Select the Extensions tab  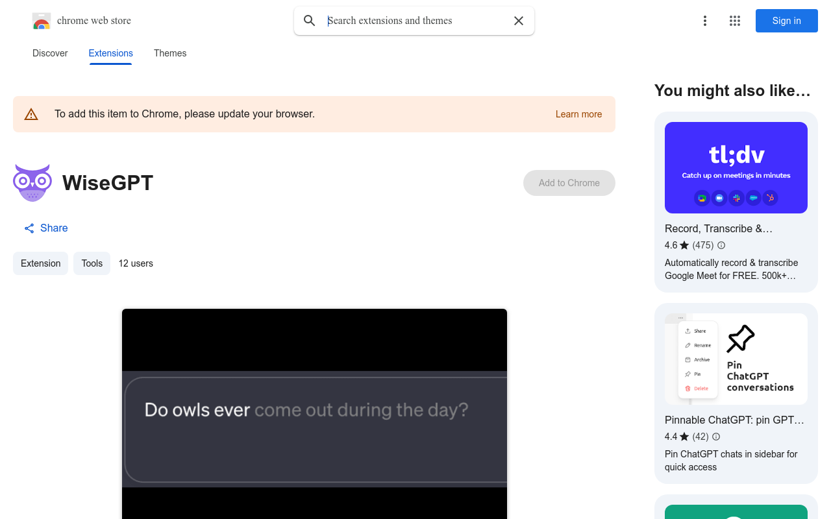pos(111,53)
